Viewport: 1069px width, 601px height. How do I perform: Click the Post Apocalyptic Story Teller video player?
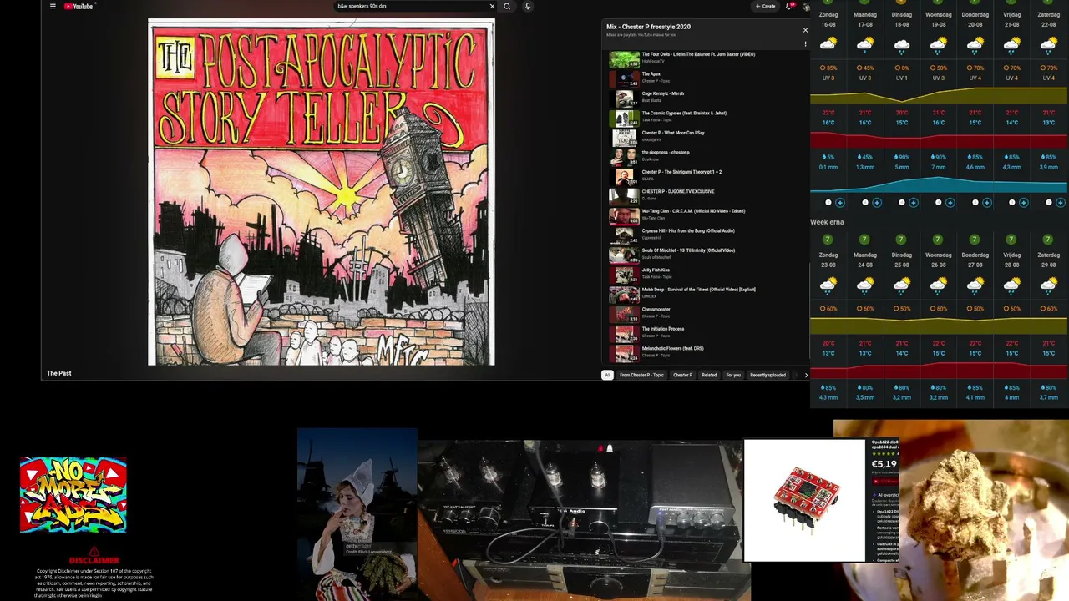(x=322, y=192)
